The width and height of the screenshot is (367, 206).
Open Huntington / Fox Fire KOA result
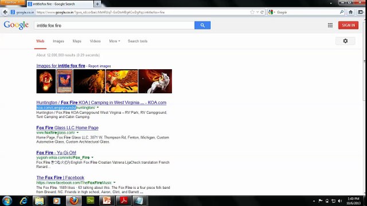tap(101, 102)
